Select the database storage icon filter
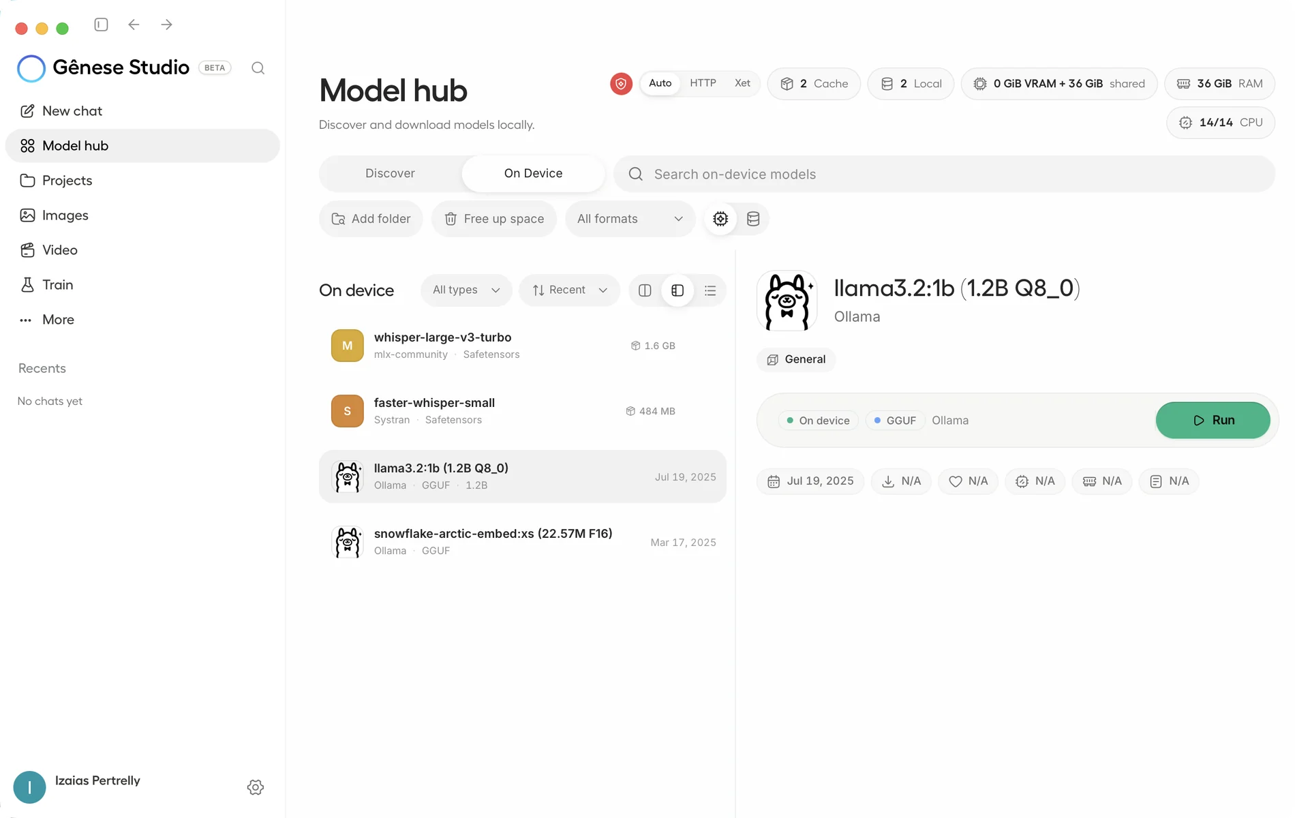This screenshot has height=818, width=1295. [753, 219]
